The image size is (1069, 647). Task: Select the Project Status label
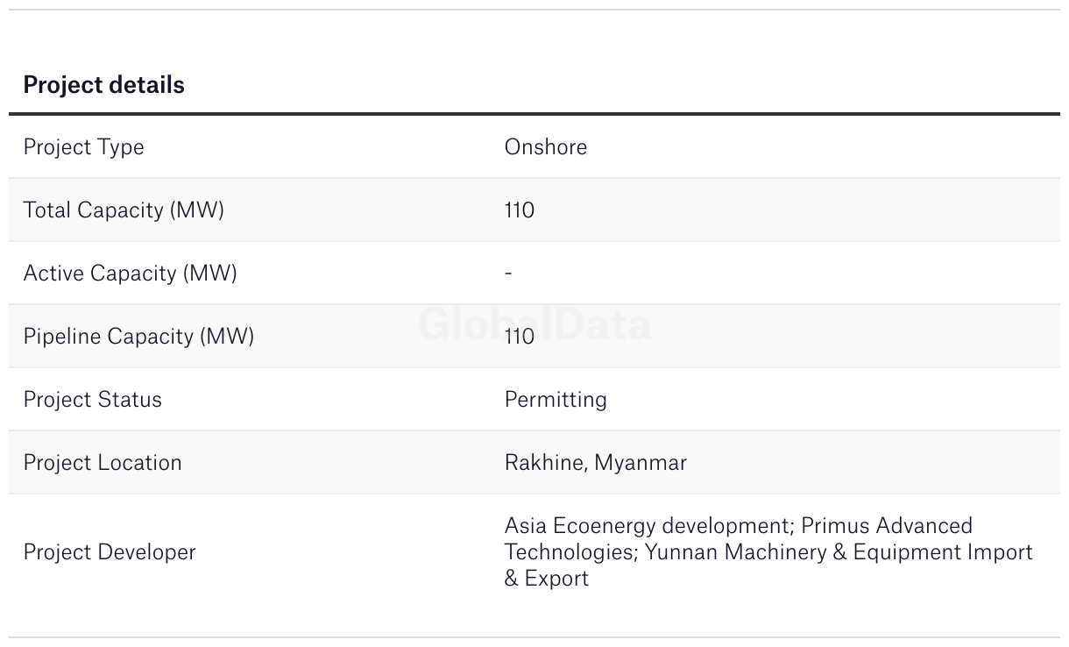click(x=93, y=400)
